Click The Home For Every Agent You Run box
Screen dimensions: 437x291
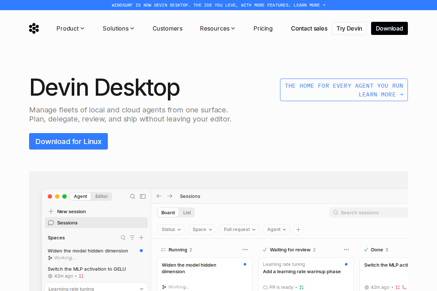coord(344,90)
